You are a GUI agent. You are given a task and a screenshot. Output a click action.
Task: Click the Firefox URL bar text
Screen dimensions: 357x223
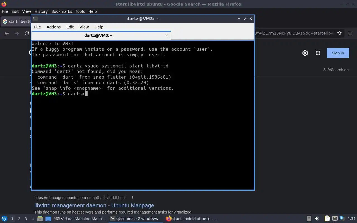[x=294, y=33]
